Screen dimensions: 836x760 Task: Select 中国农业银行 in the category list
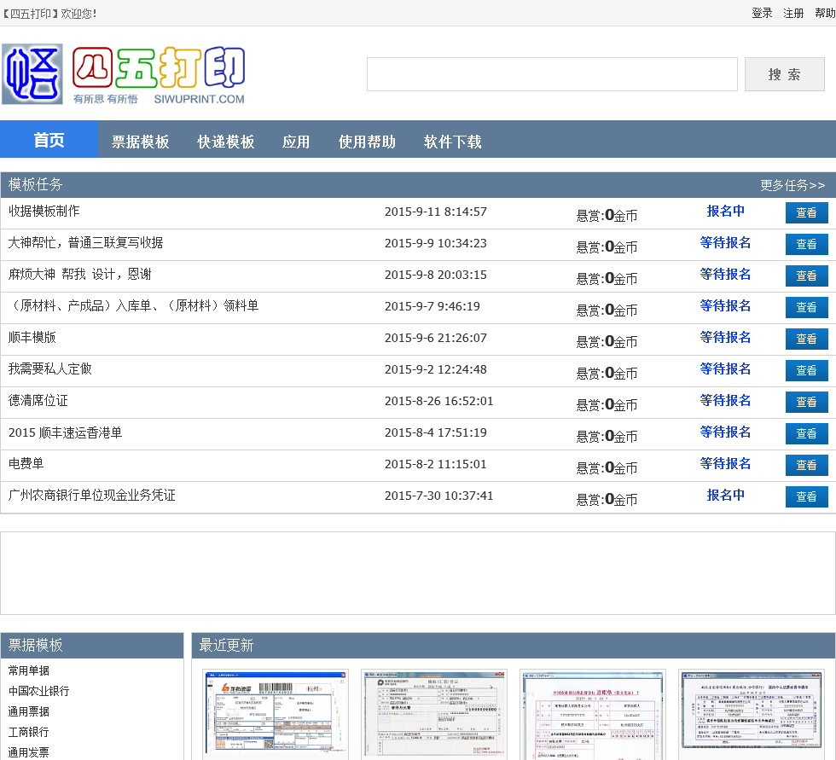[x=39, y=691]
